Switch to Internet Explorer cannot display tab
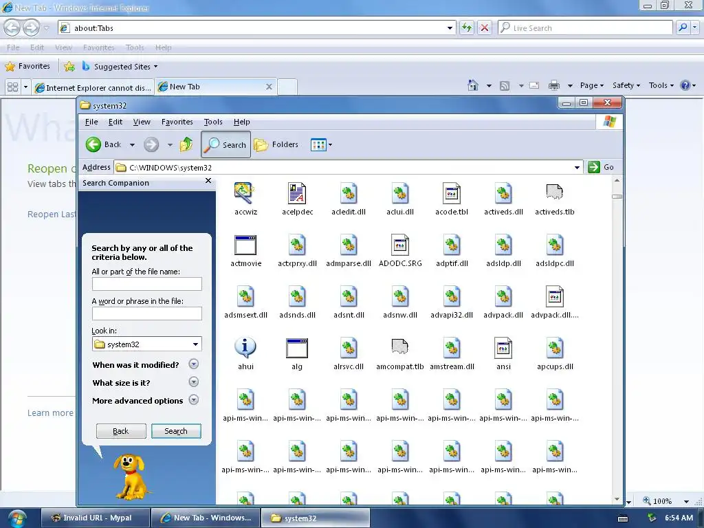Viewport: 704px width, 528px height. [x=93, y=87]
